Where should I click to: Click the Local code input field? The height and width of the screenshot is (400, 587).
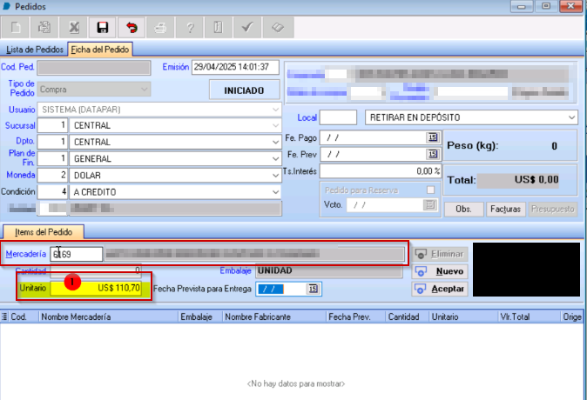(338, 117)
